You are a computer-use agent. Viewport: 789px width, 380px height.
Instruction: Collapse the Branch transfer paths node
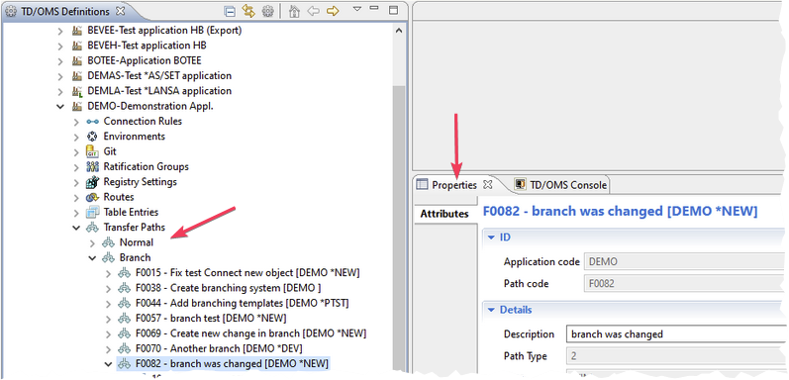[x=92, y=257]
